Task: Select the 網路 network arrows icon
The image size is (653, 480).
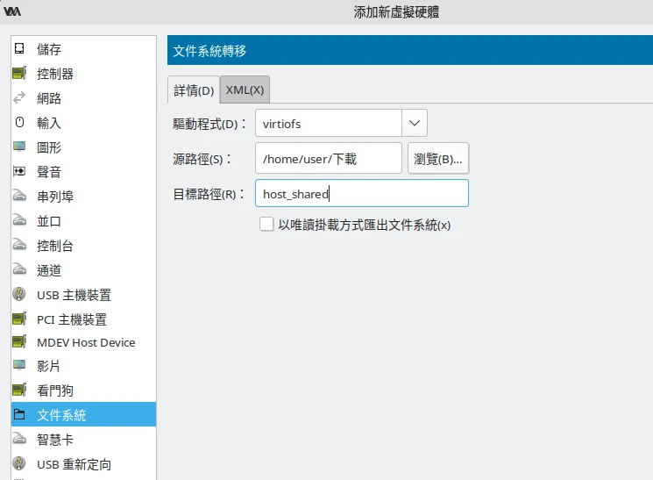Action: 19,98
